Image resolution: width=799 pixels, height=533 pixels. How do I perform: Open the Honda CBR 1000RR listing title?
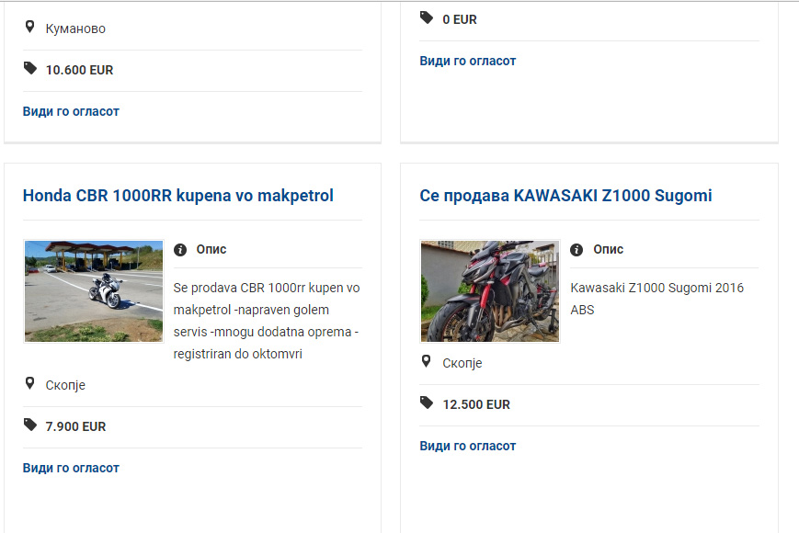[x=177, y=196]
